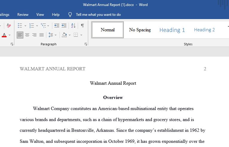This screenshot has width=229, height=147.
Task: Click the page number 2 in header
Action: click(x=205, y=69)
